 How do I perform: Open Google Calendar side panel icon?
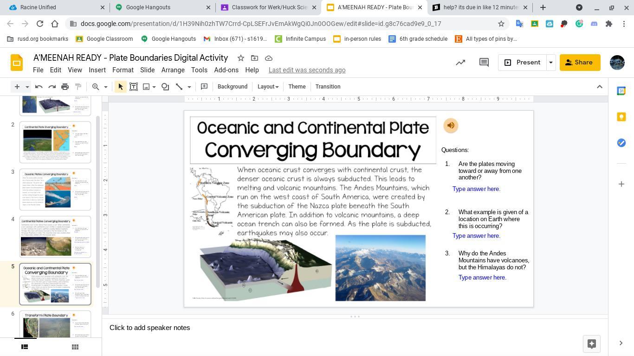tap(621, 91)
